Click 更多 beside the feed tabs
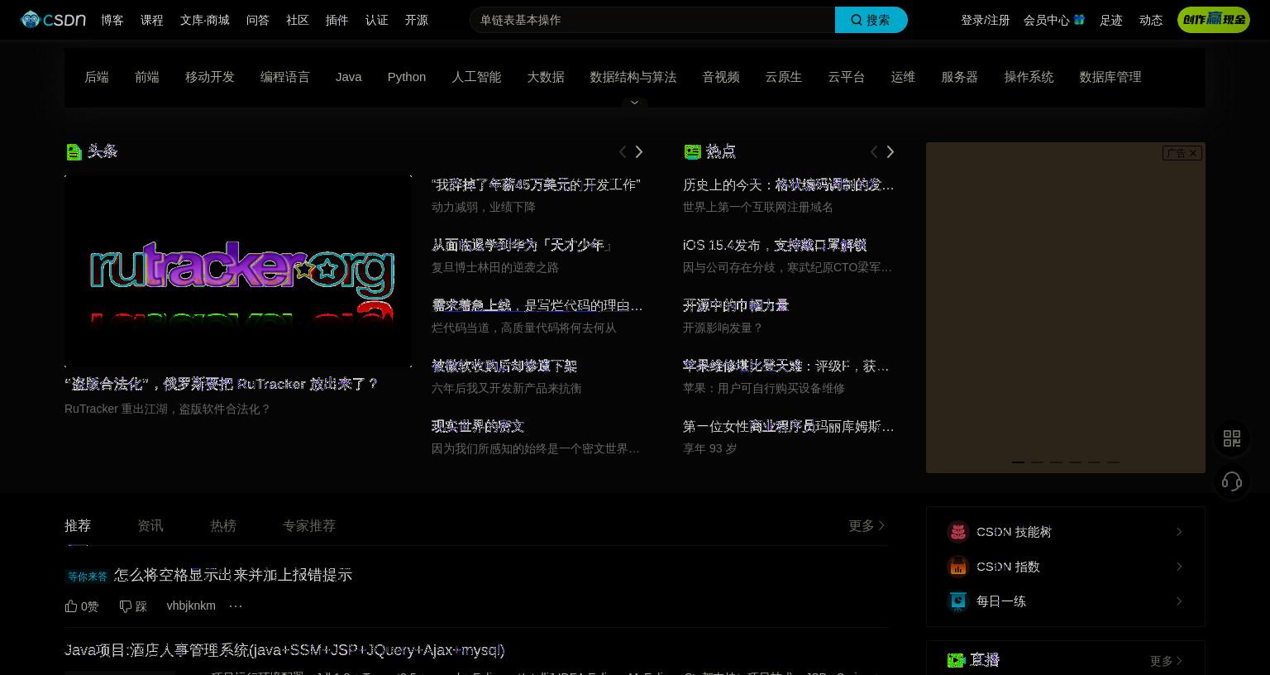 pyautogui.click(x=867, y=526)
